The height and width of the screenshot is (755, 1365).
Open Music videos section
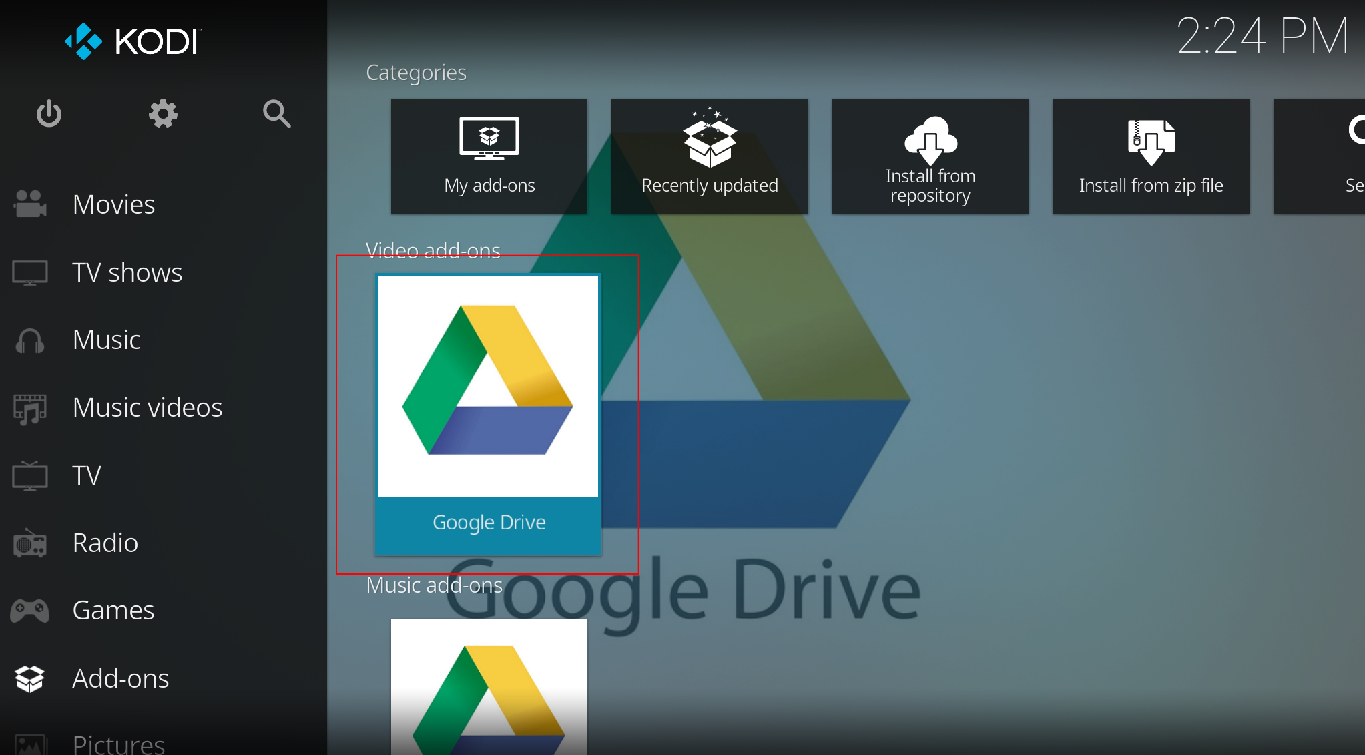[x=147, y=407]
